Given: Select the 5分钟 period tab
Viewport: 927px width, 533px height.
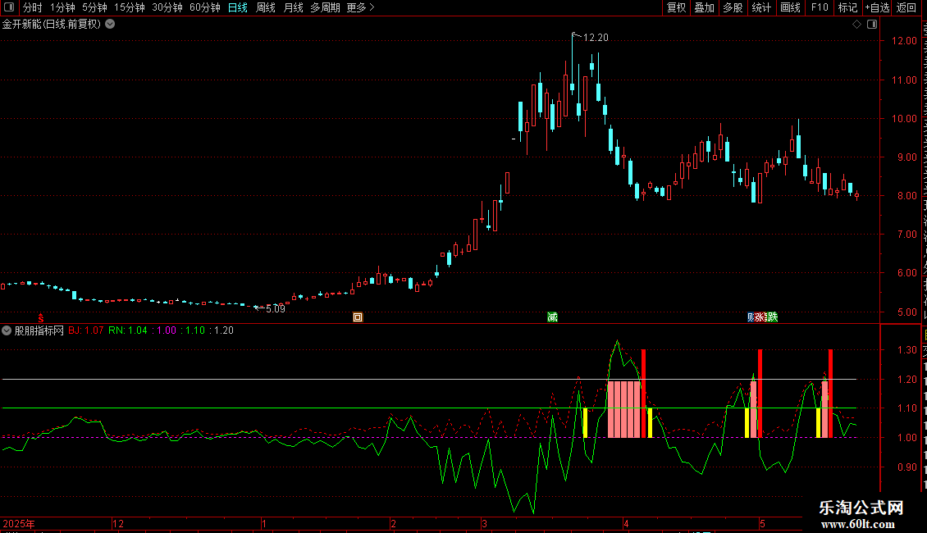Looking at the screenshot, I should pos(94,7).
